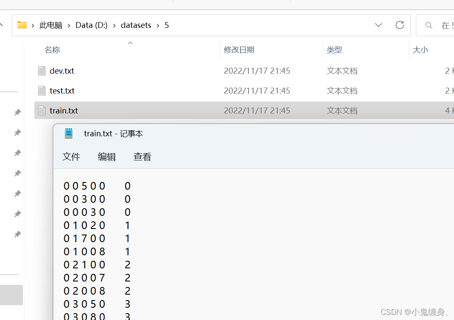This screenshot has width=454, height=320.
Task: Click the dev.txt document icon
Action: tap(42, 71)
